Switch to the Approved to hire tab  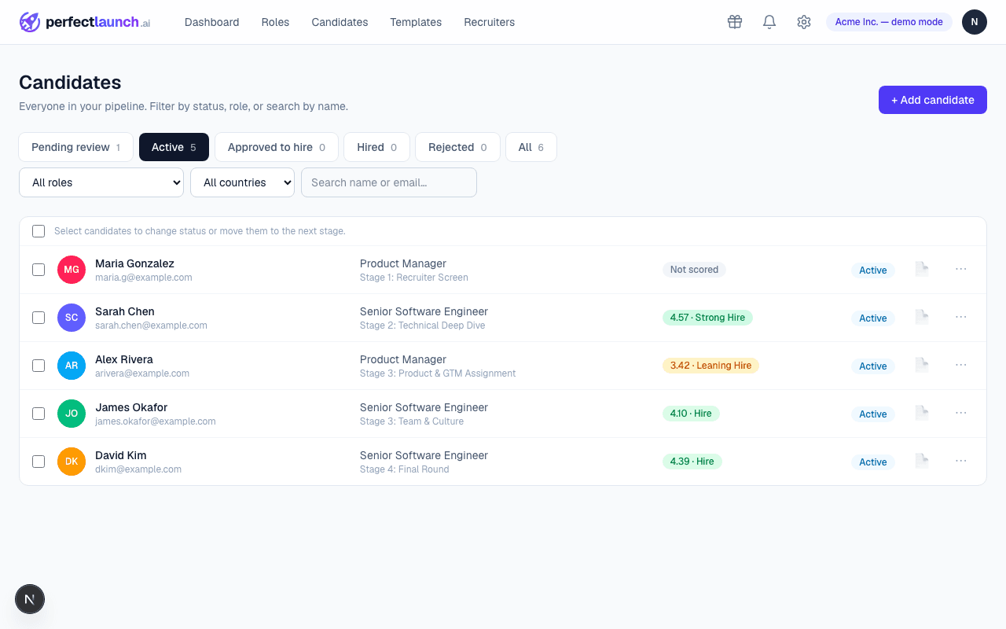pos(277,147)
